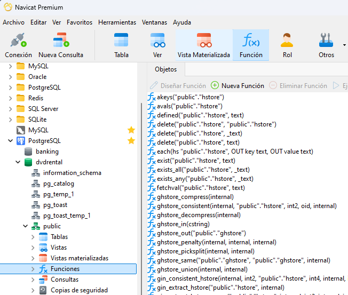Screen dimensions: 348x295
Task: Select the Función toolbar icon
Action: [x=251, y=40]
